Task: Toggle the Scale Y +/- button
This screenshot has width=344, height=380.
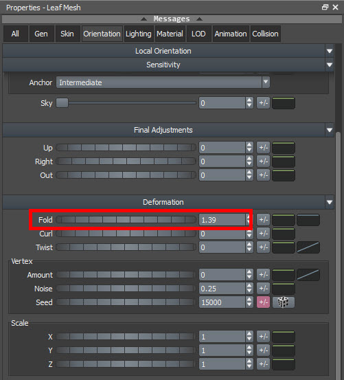Action: [x=264, y=350]
